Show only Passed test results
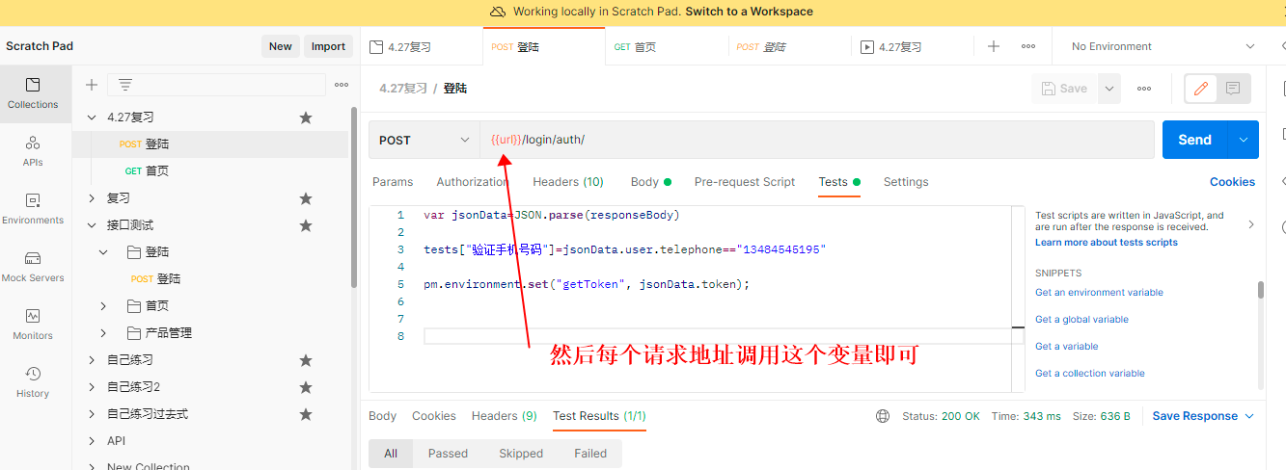 448,454
